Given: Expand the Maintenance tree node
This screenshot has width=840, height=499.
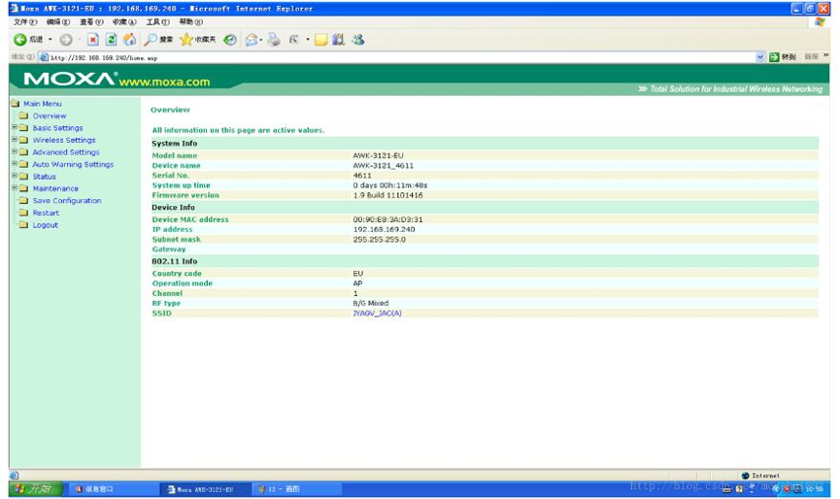Looking at the screenshot, I should tap(14, 188).
